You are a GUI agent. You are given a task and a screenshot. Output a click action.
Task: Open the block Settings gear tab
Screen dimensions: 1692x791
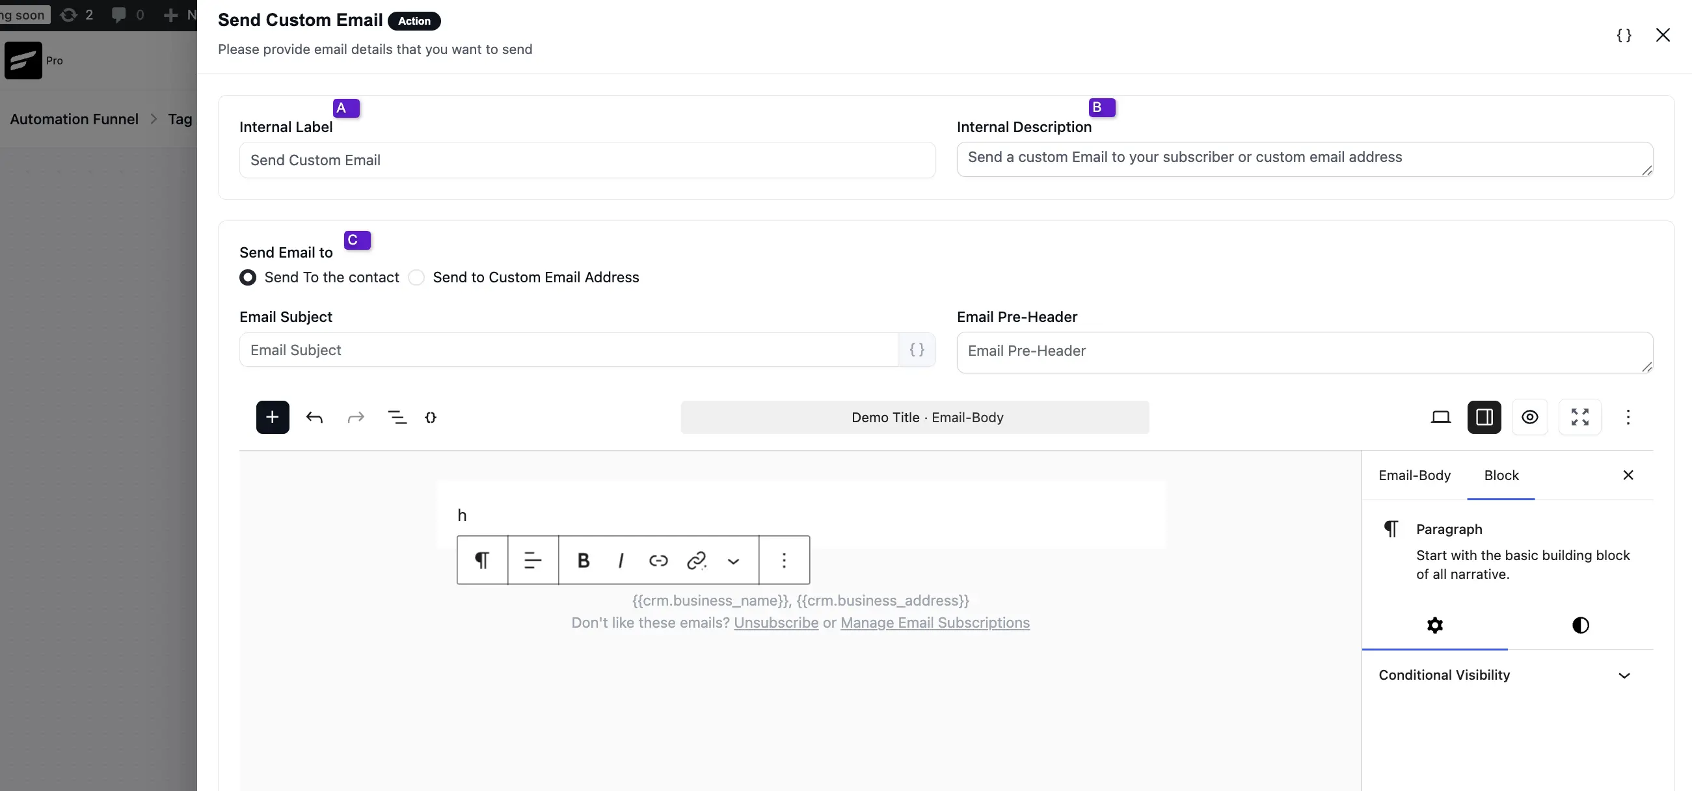1435,625
